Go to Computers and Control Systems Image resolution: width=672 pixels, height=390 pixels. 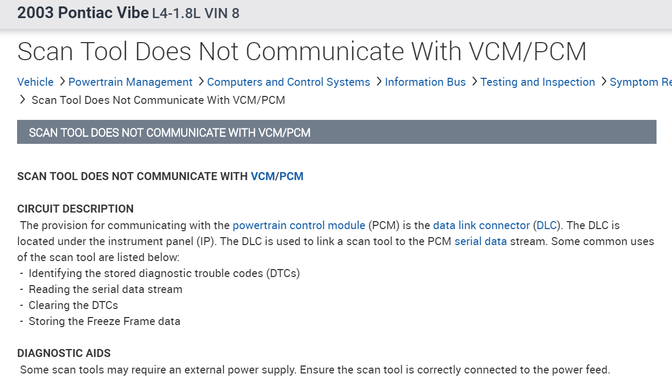point(288,82)
